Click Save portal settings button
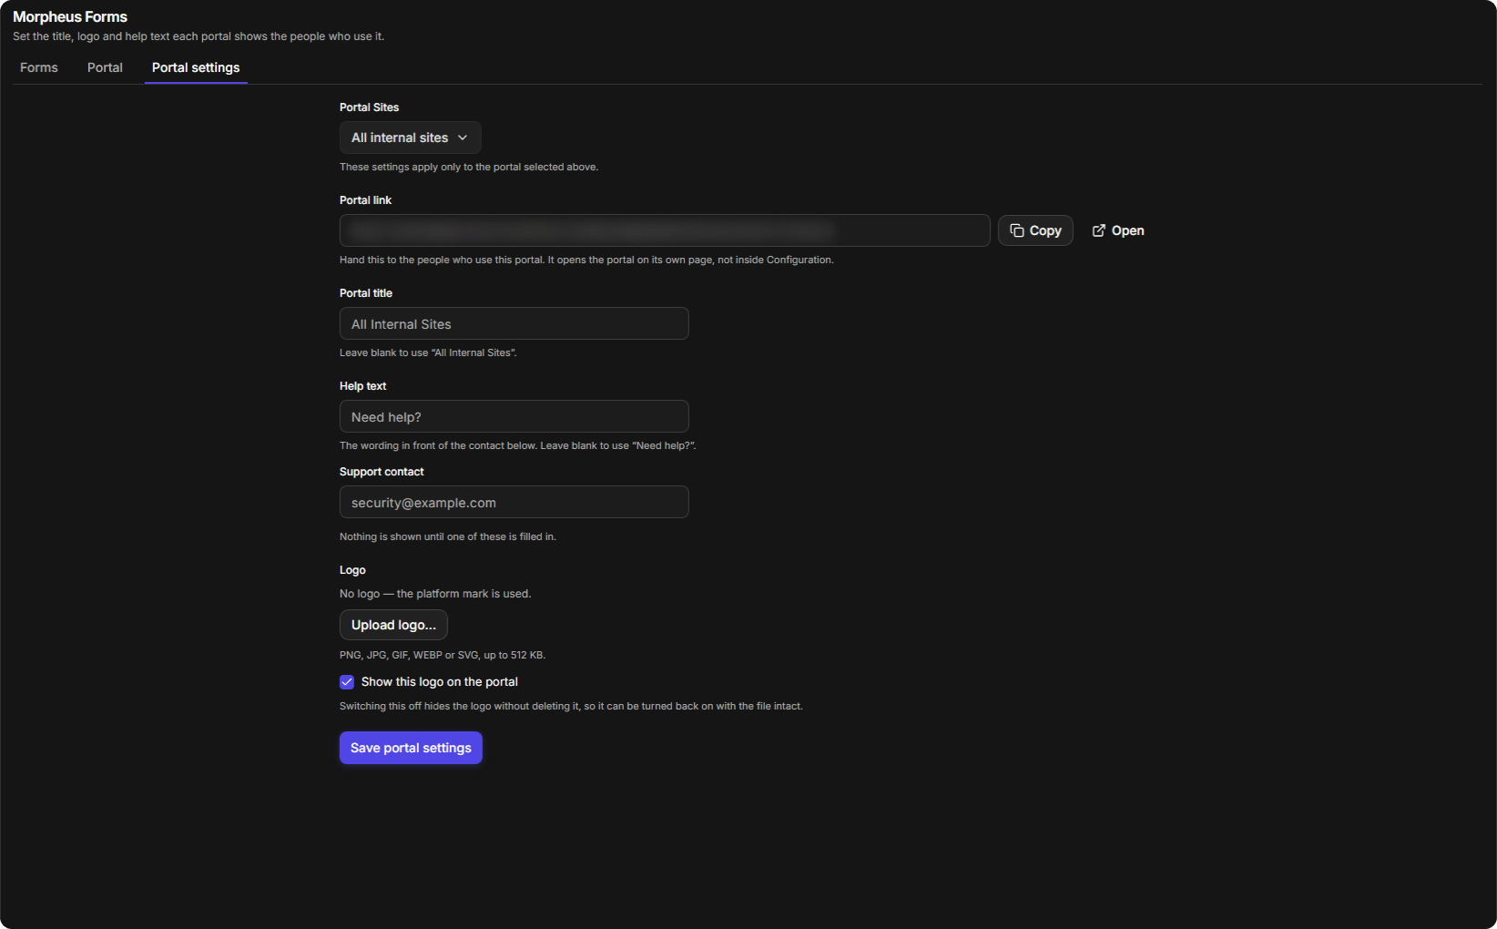The image size is (1497, 929). [411, 748]
